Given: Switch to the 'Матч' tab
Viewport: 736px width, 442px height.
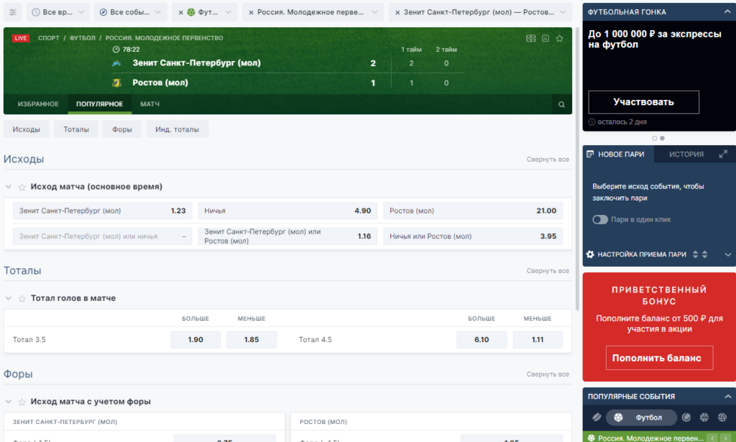Looking at the screenshot, I should tap(149, 104).
